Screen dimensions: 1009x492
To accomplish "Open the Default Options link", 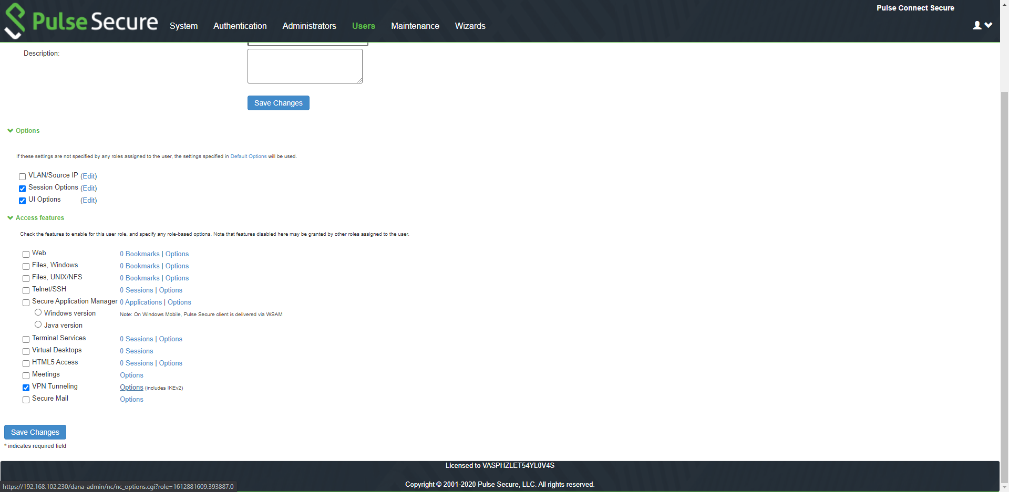I will point(249,156).
